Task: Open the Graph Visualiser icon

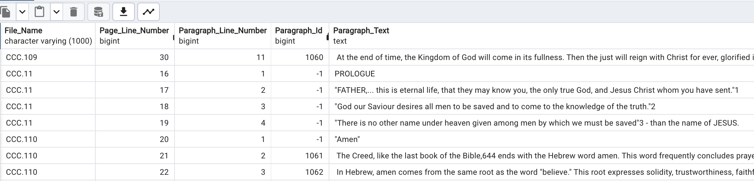Action: pyautogui.click(x=149, y=12)
